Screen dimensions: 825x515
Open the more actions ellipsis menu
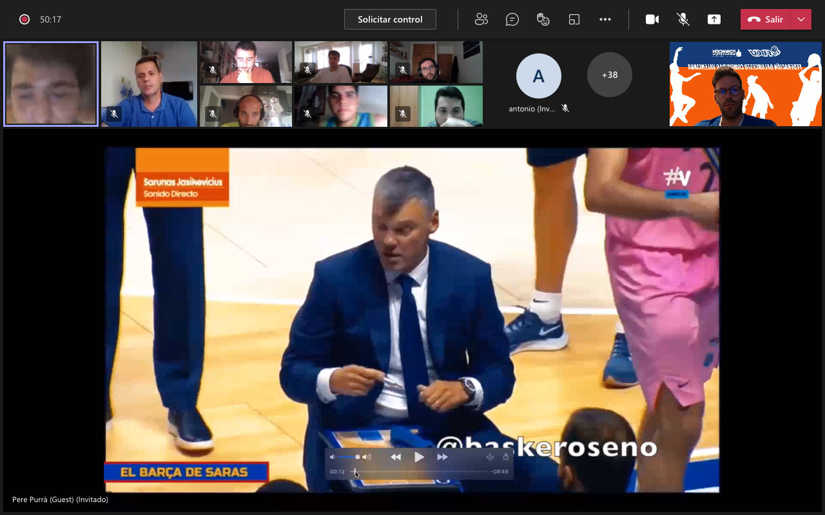[x=605, y=19]
